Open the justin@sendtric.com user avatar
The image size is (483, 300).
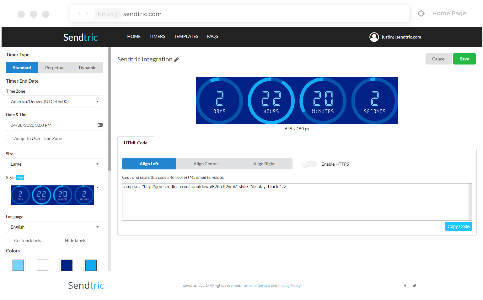[374, 37]
